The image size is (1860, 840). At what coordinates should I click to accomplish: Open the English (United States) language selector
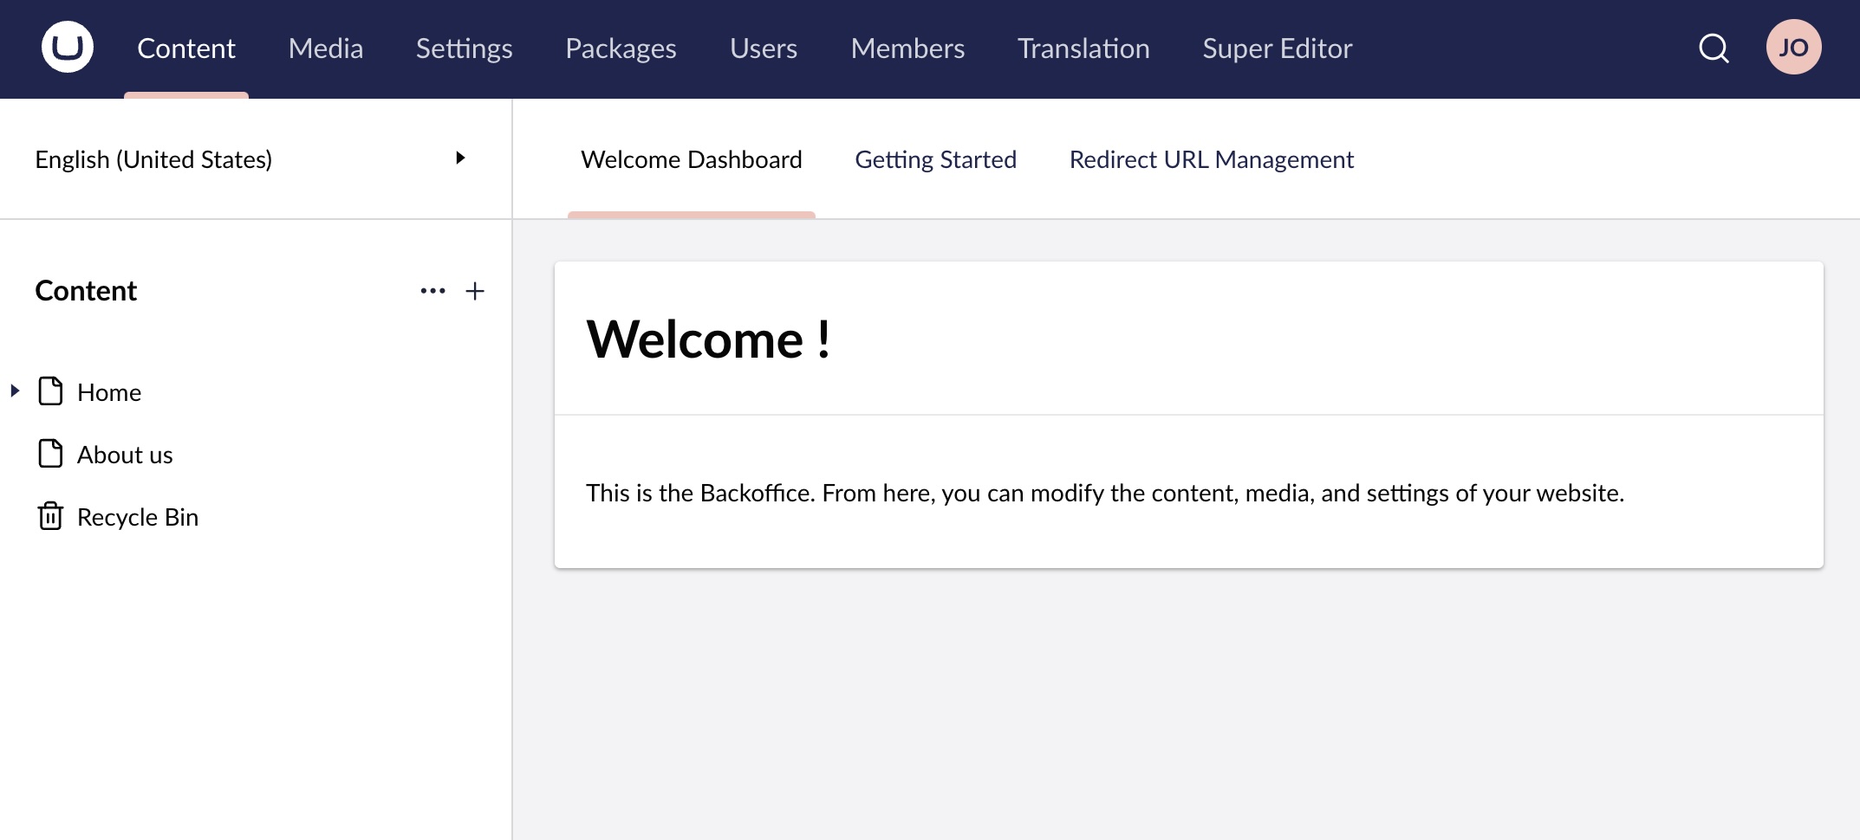(x=153, y=158)
